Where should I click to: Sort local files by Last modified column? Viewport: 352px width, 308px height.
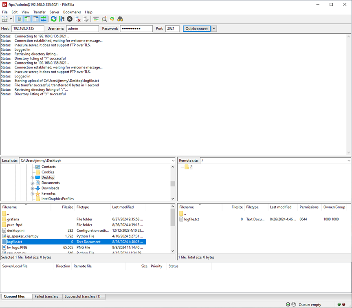click(128, 207)
